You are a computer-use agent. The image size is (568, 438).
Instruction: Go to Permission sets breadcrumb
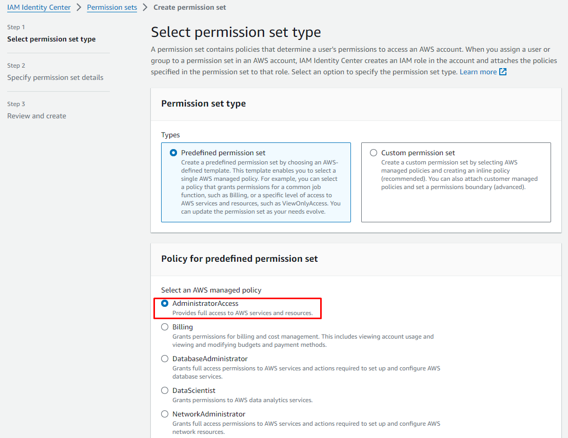[x=112, y=8]
